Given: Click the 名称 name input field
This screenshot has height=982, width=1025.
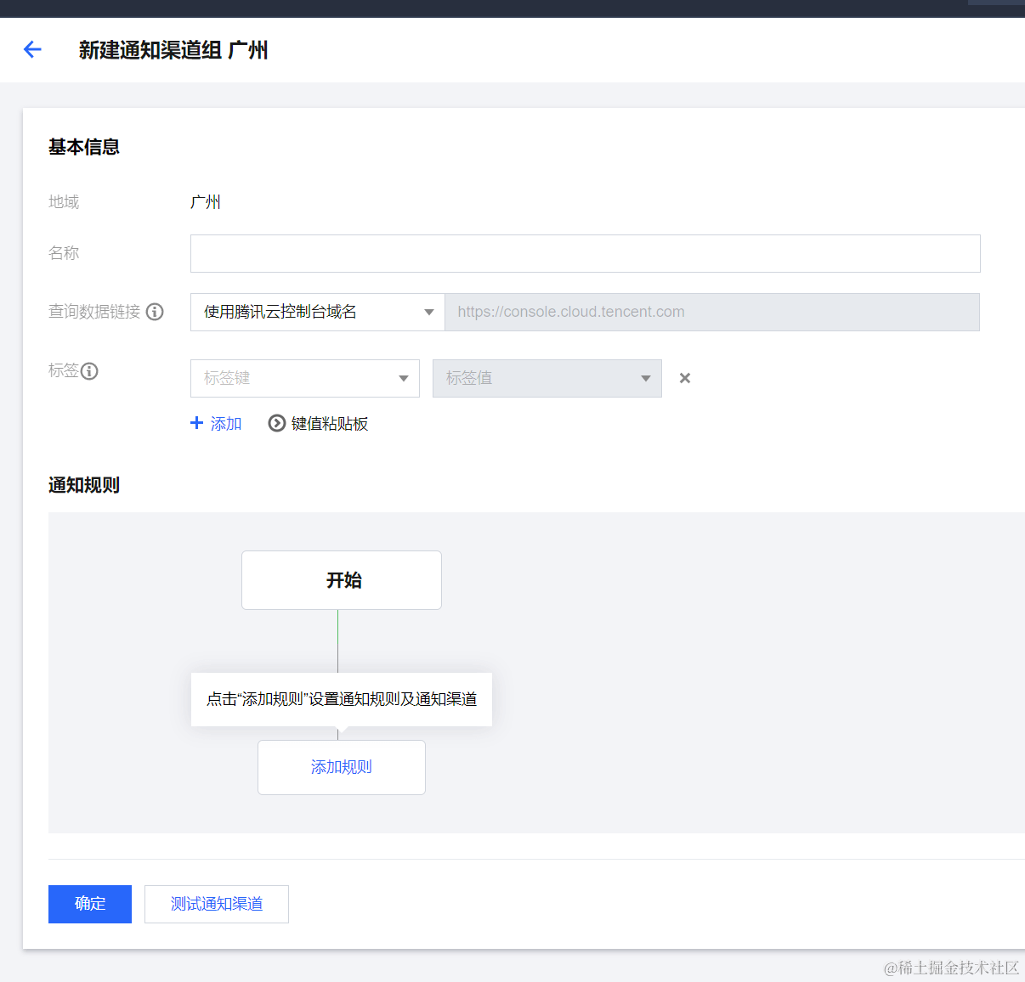Looking at the screenshot, I should 585,253.
